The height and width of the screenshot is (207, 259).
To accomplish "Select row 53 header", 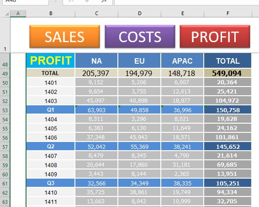I will point(5,110).
